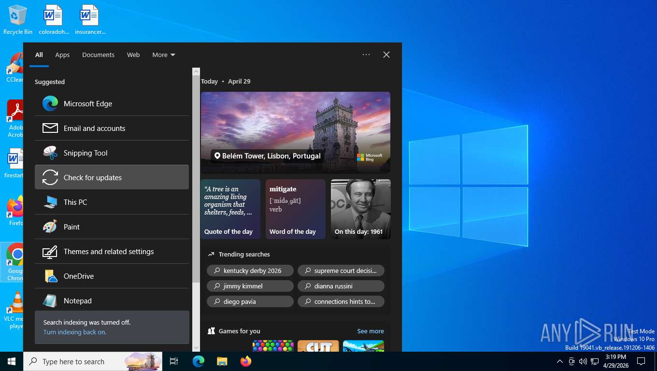This screenshot has width=657, height=371.
Task: Open Belém Tower Bing image card
Action: pyautogui.click(x=296, y=133)
